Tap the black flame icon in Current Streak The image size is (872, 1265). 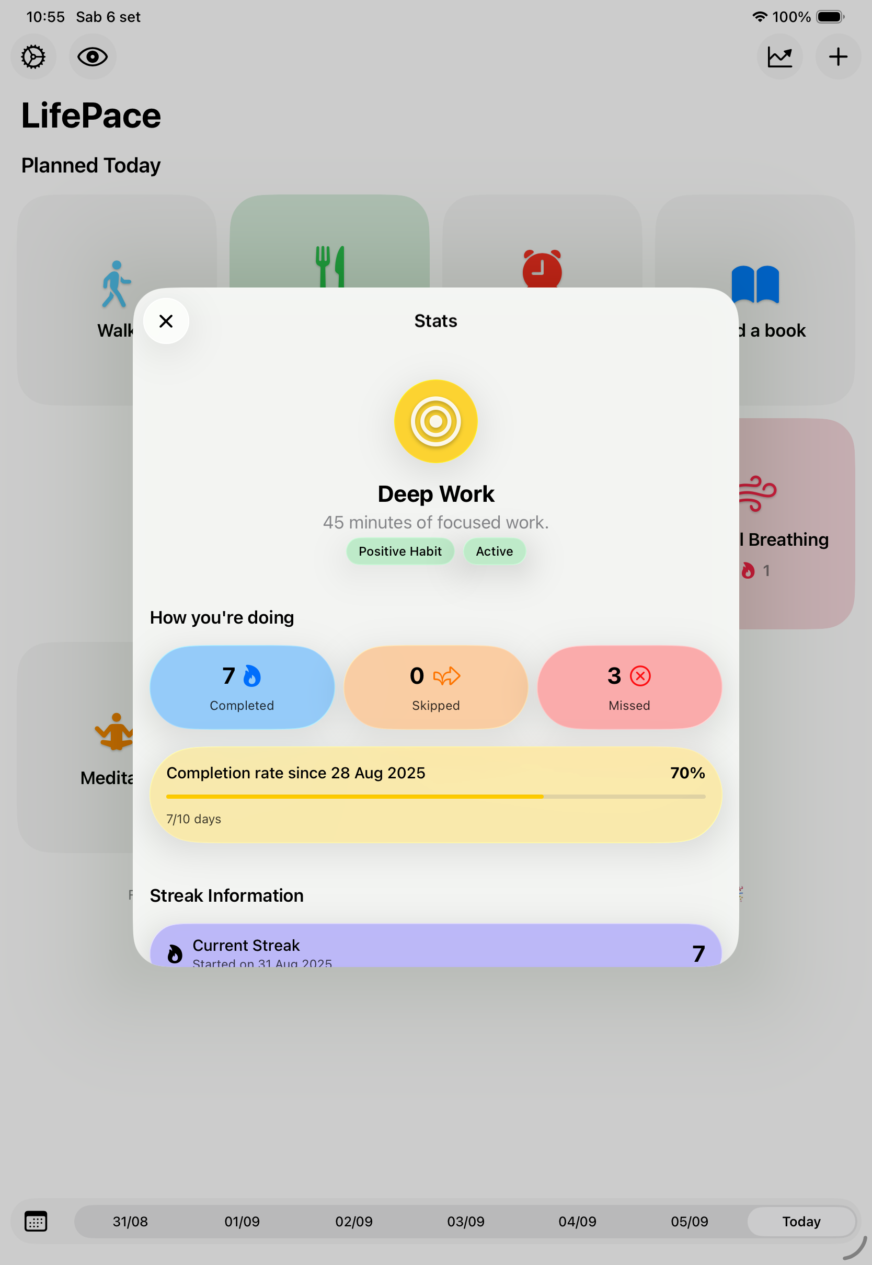pos(175,953)
